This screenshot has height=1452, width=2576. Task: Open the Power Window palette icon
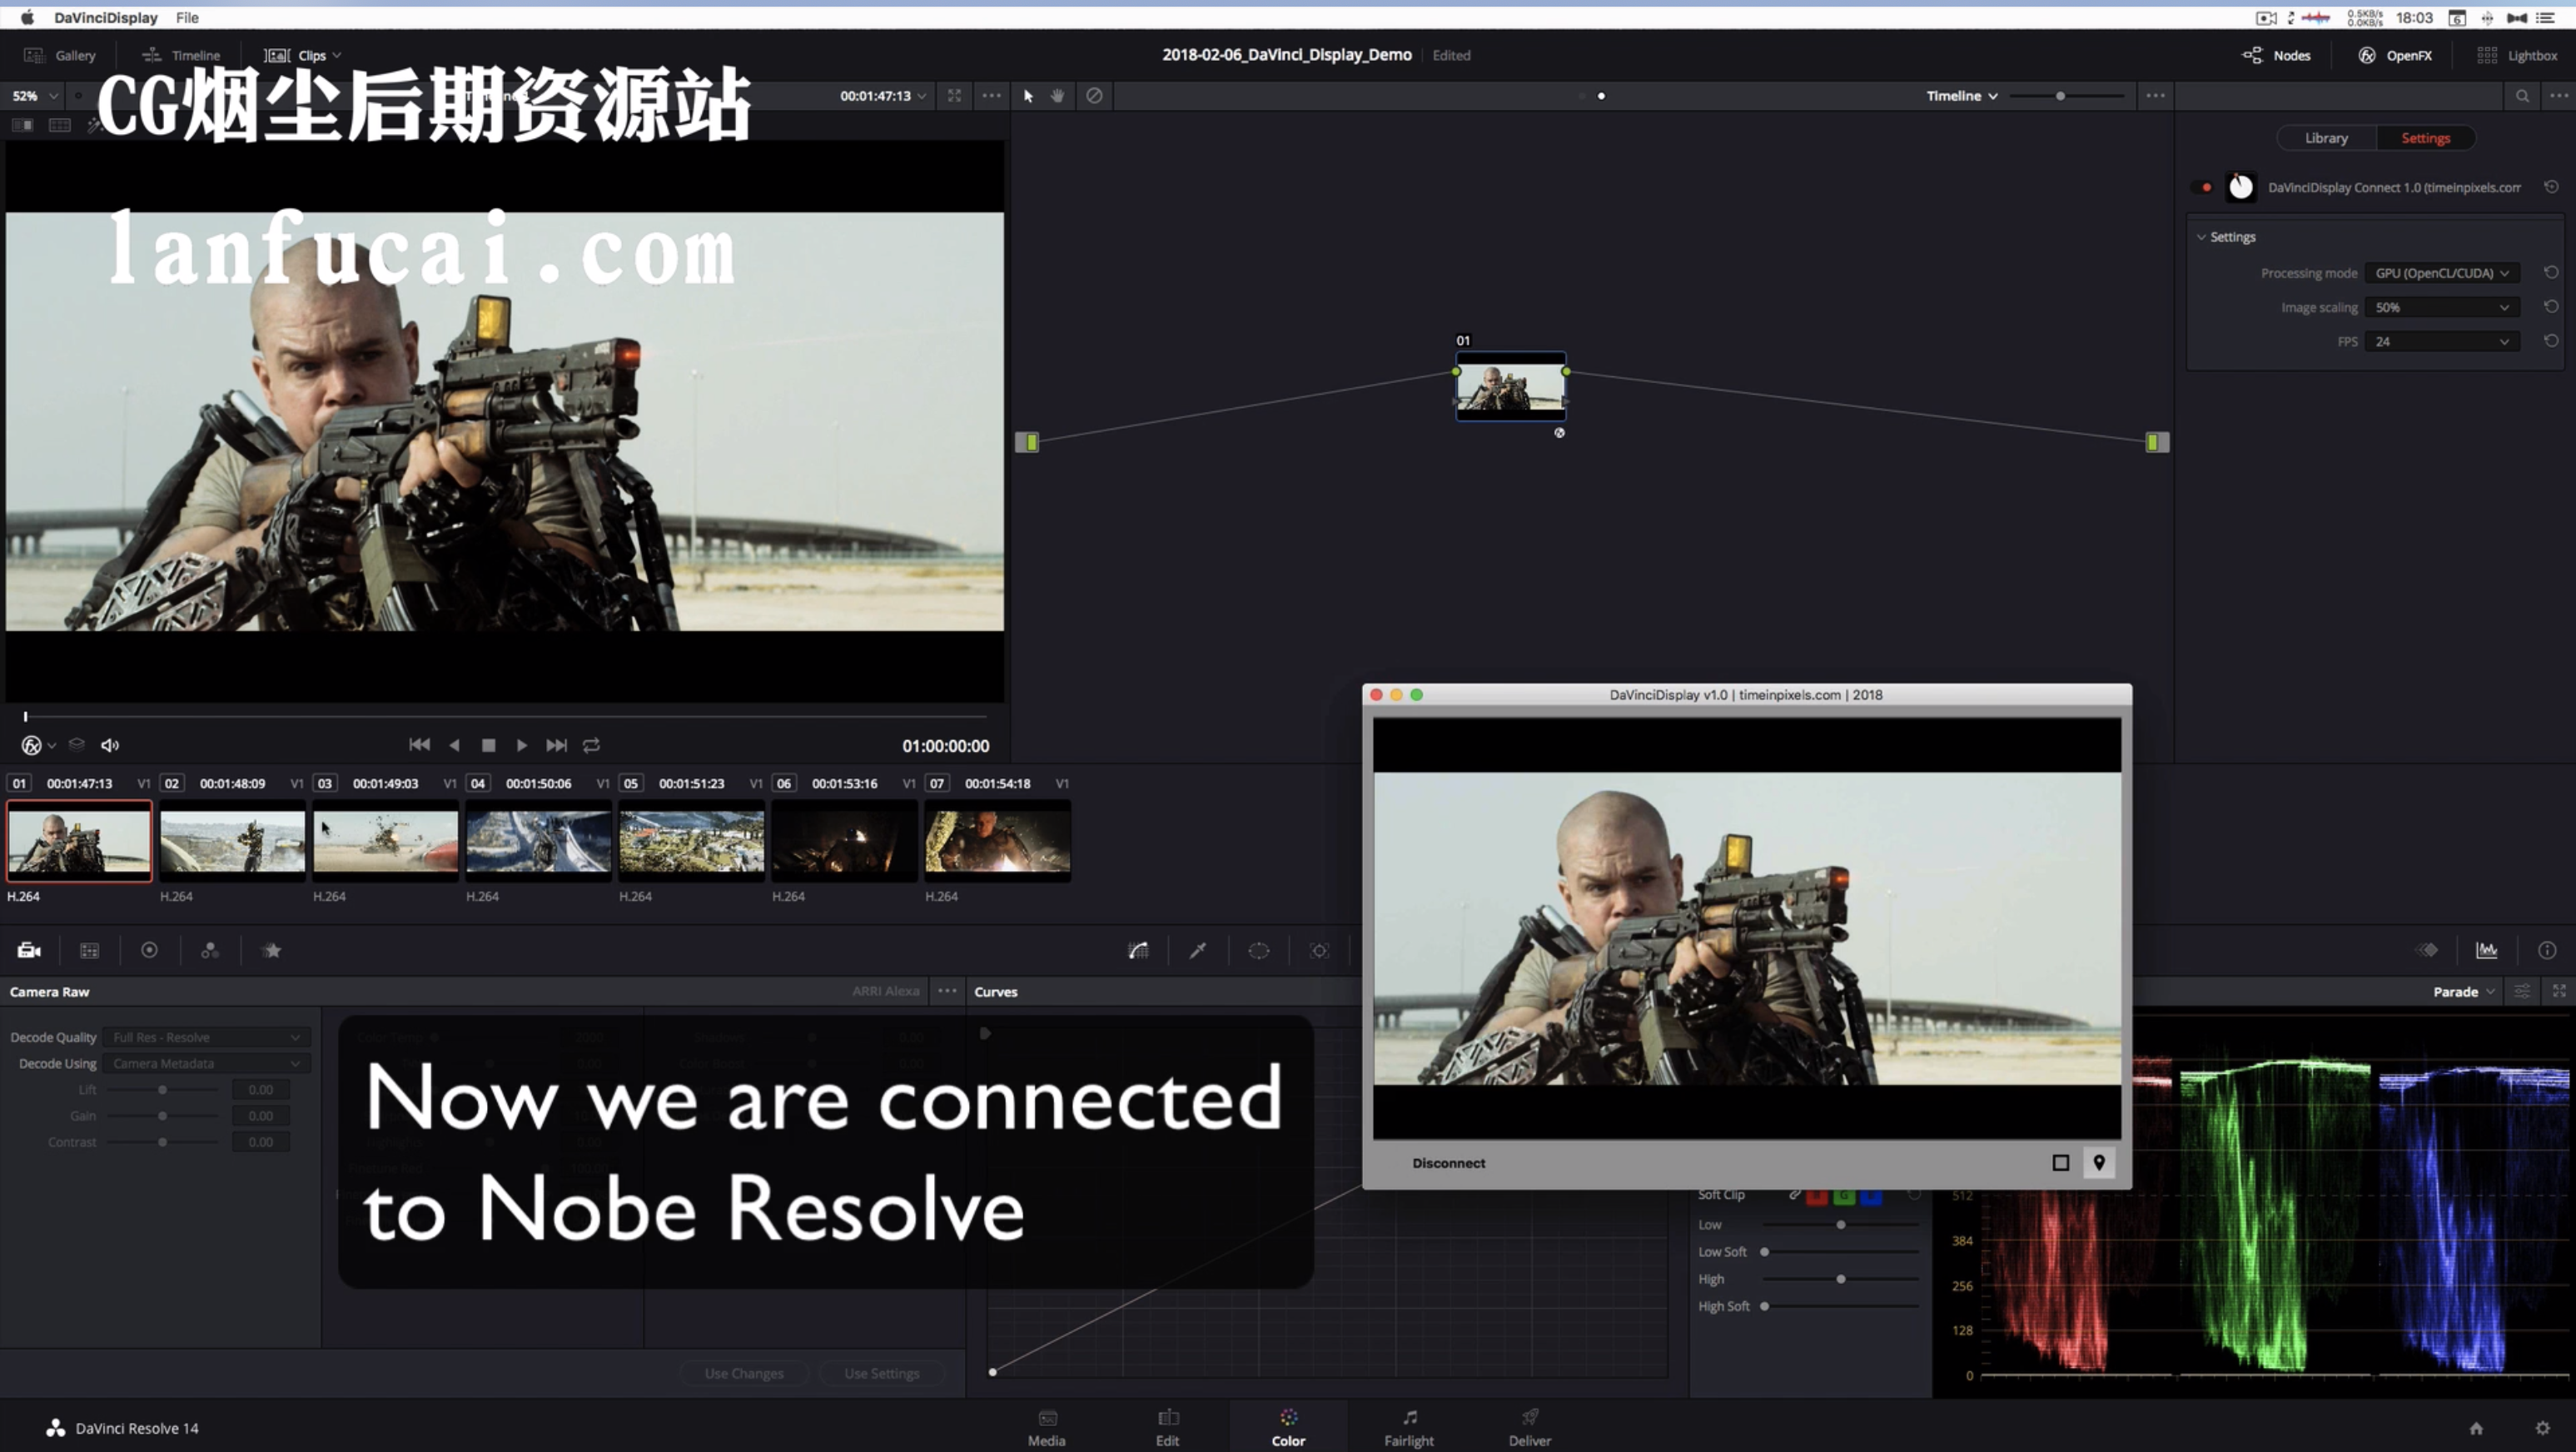pos(1258,950)
